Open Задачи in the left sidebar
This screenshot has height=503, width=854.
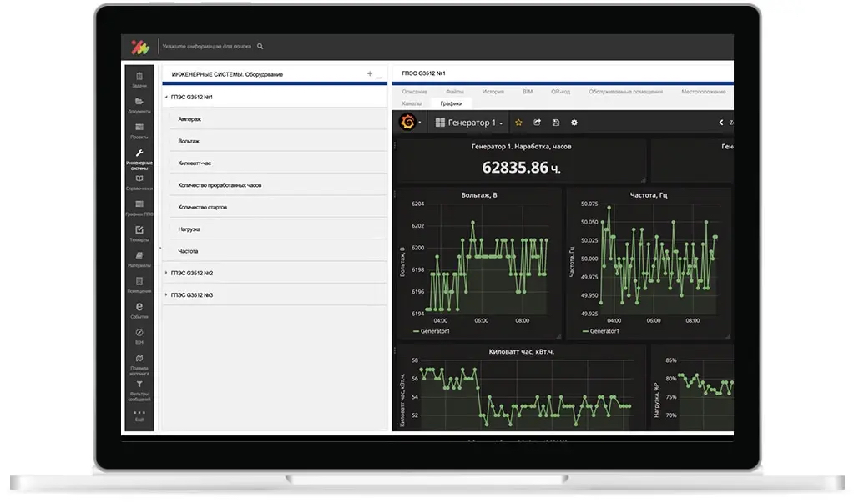(139, 80)
